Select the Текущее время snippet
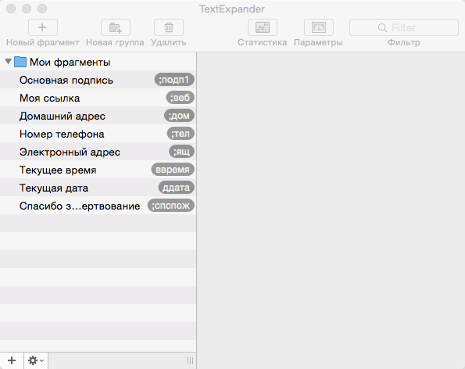 pos(98,170)
